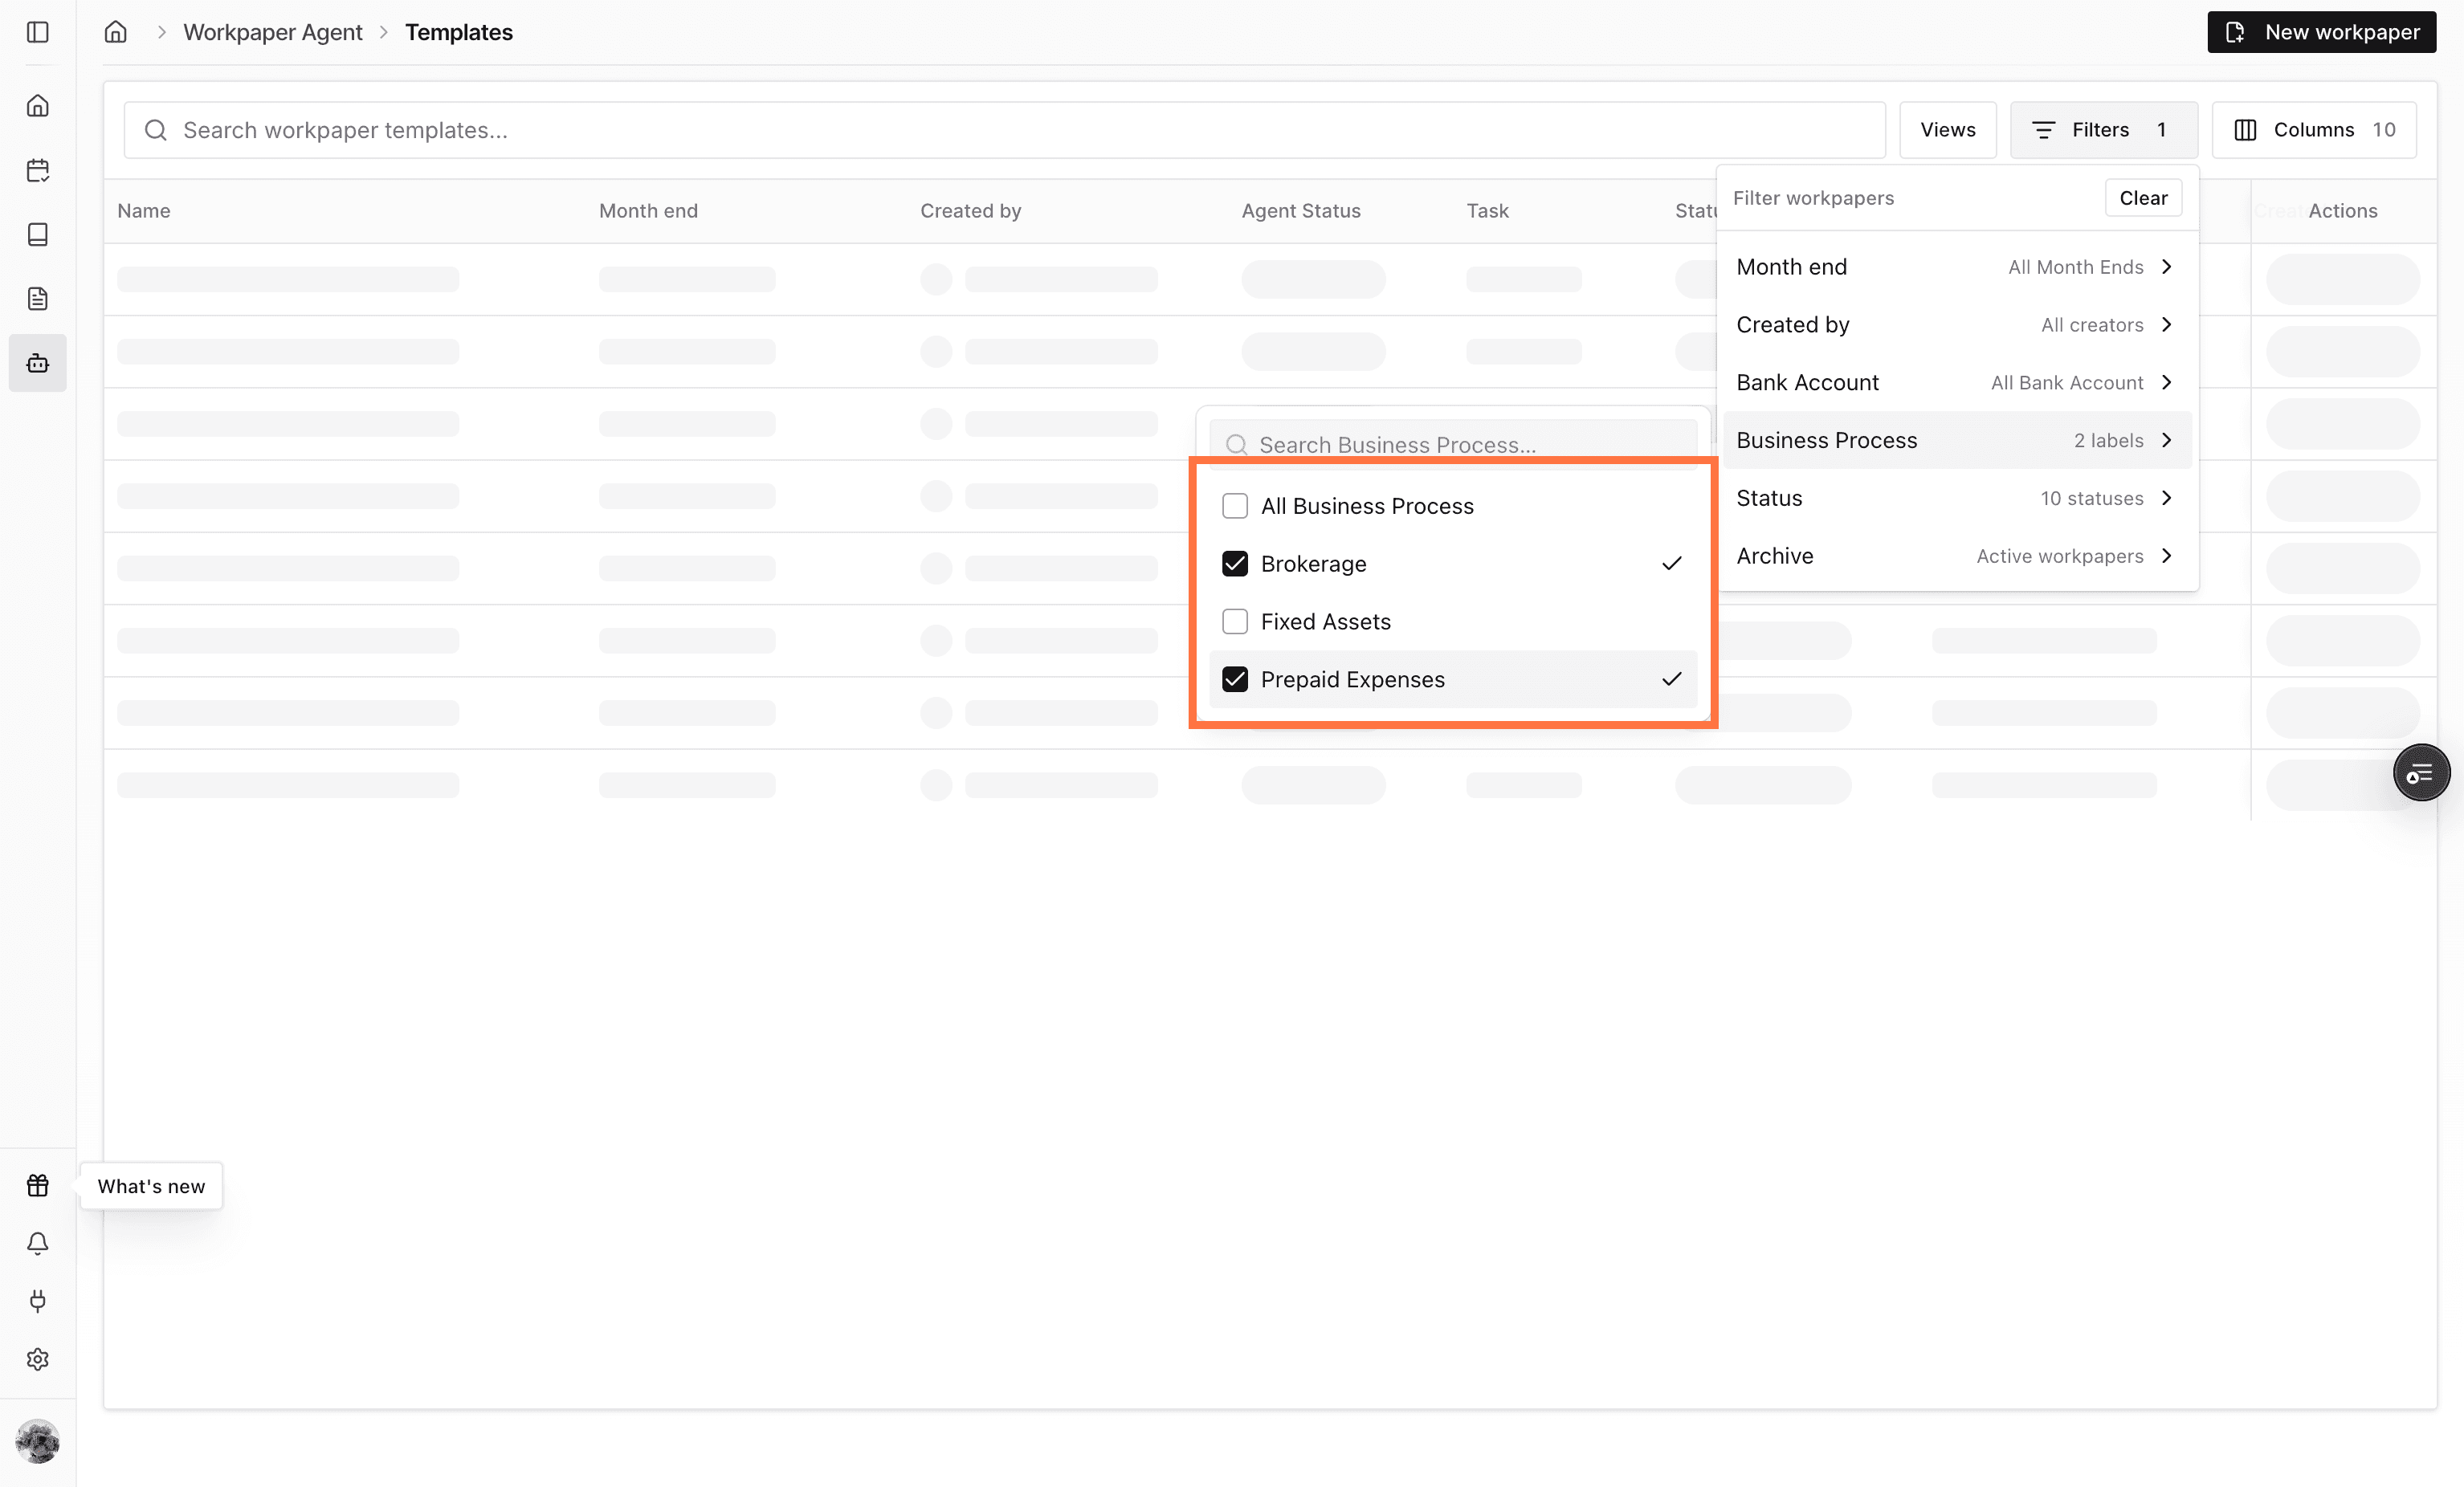Select the Archive filter row

(x=1957, y=556)
